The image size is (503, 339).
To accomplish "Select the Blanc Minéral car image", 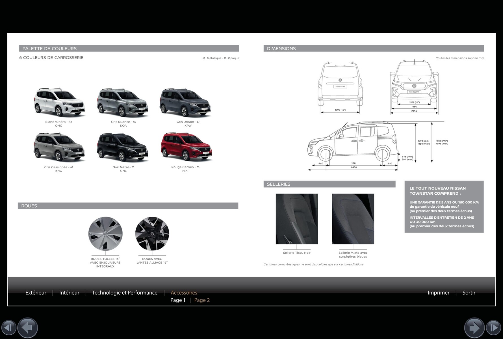I will click(x=59, y=102).
